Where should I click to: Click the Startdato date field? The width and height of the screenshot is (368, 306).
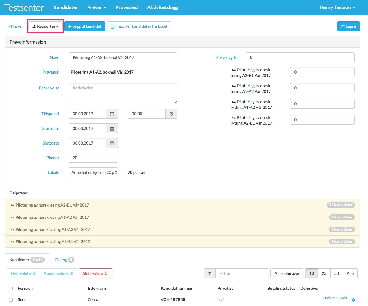(88, 129)
